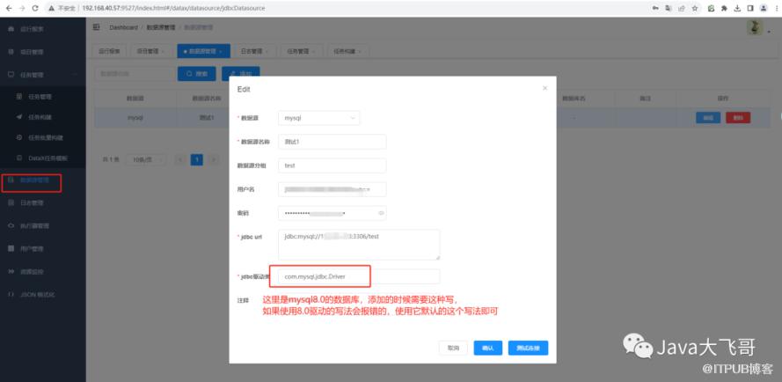Switch to the 任务管理 tab
The height and width of the screenshot is (382, 782).
tap(301, 51)
